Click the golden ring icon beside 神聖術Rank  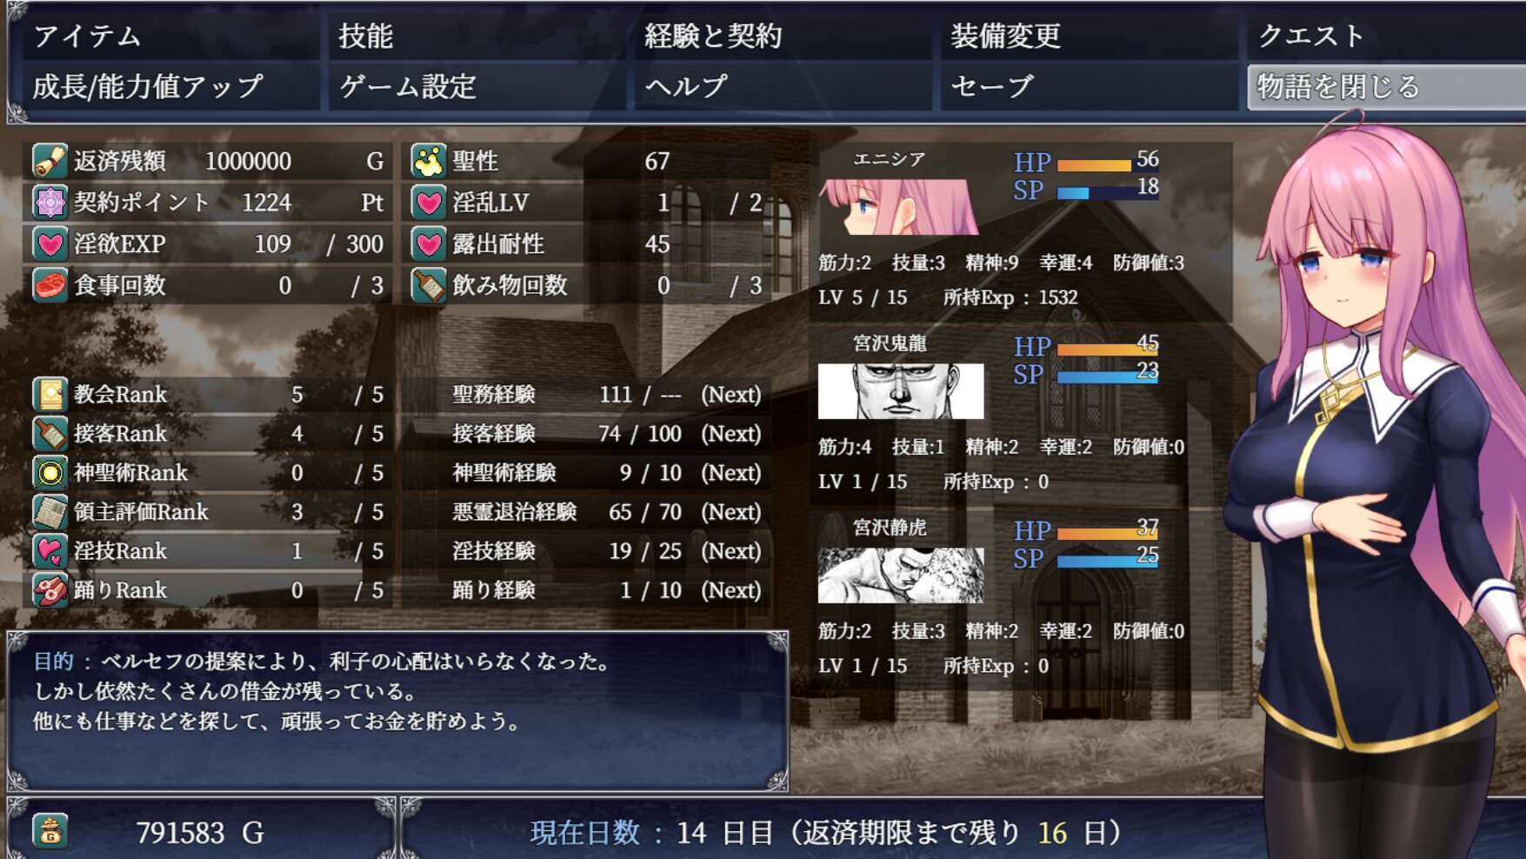click(50, 473)
